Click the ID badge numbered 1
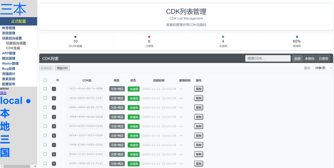This screenshot has width=334, height=168. (x=54, y=89)
